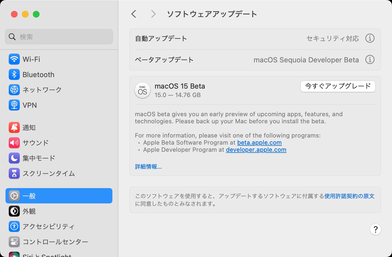The height and width of the screenshot is (257, 392).
Task: Go back with the left chevron
Action: 134,14
